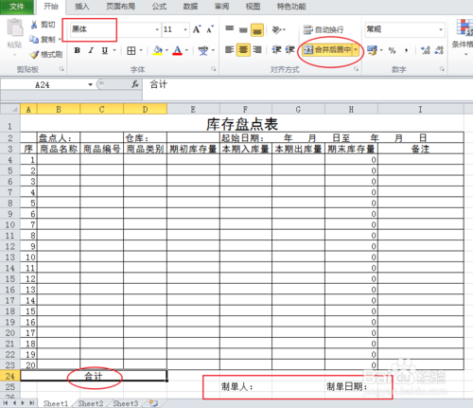Increase the cell indent
Image resolution: width=473 pixels, height=408 pixels.
click(289, 50)
